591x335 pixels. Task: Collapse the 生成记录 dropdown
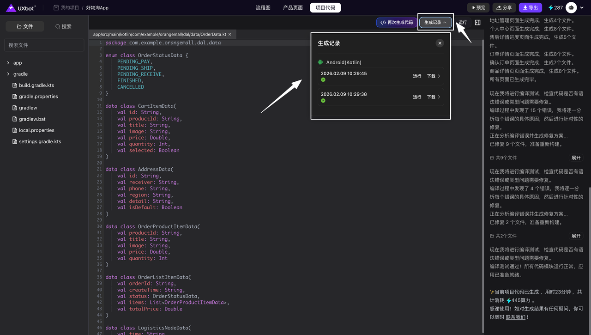tap(435, 22)
